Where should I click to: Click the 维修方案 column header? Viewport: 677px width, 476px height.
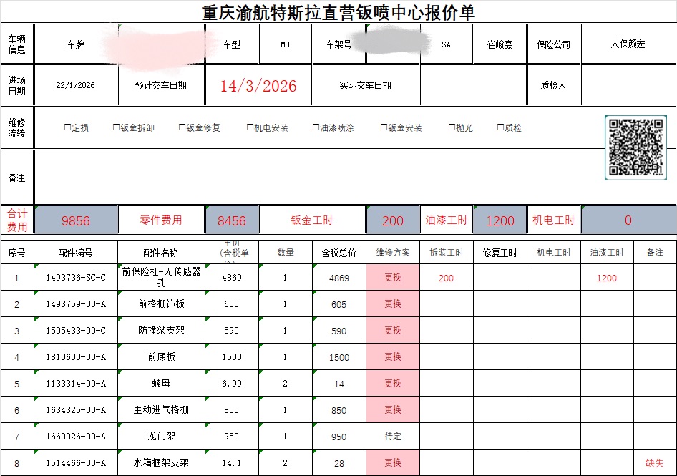[x=393, y=253]
